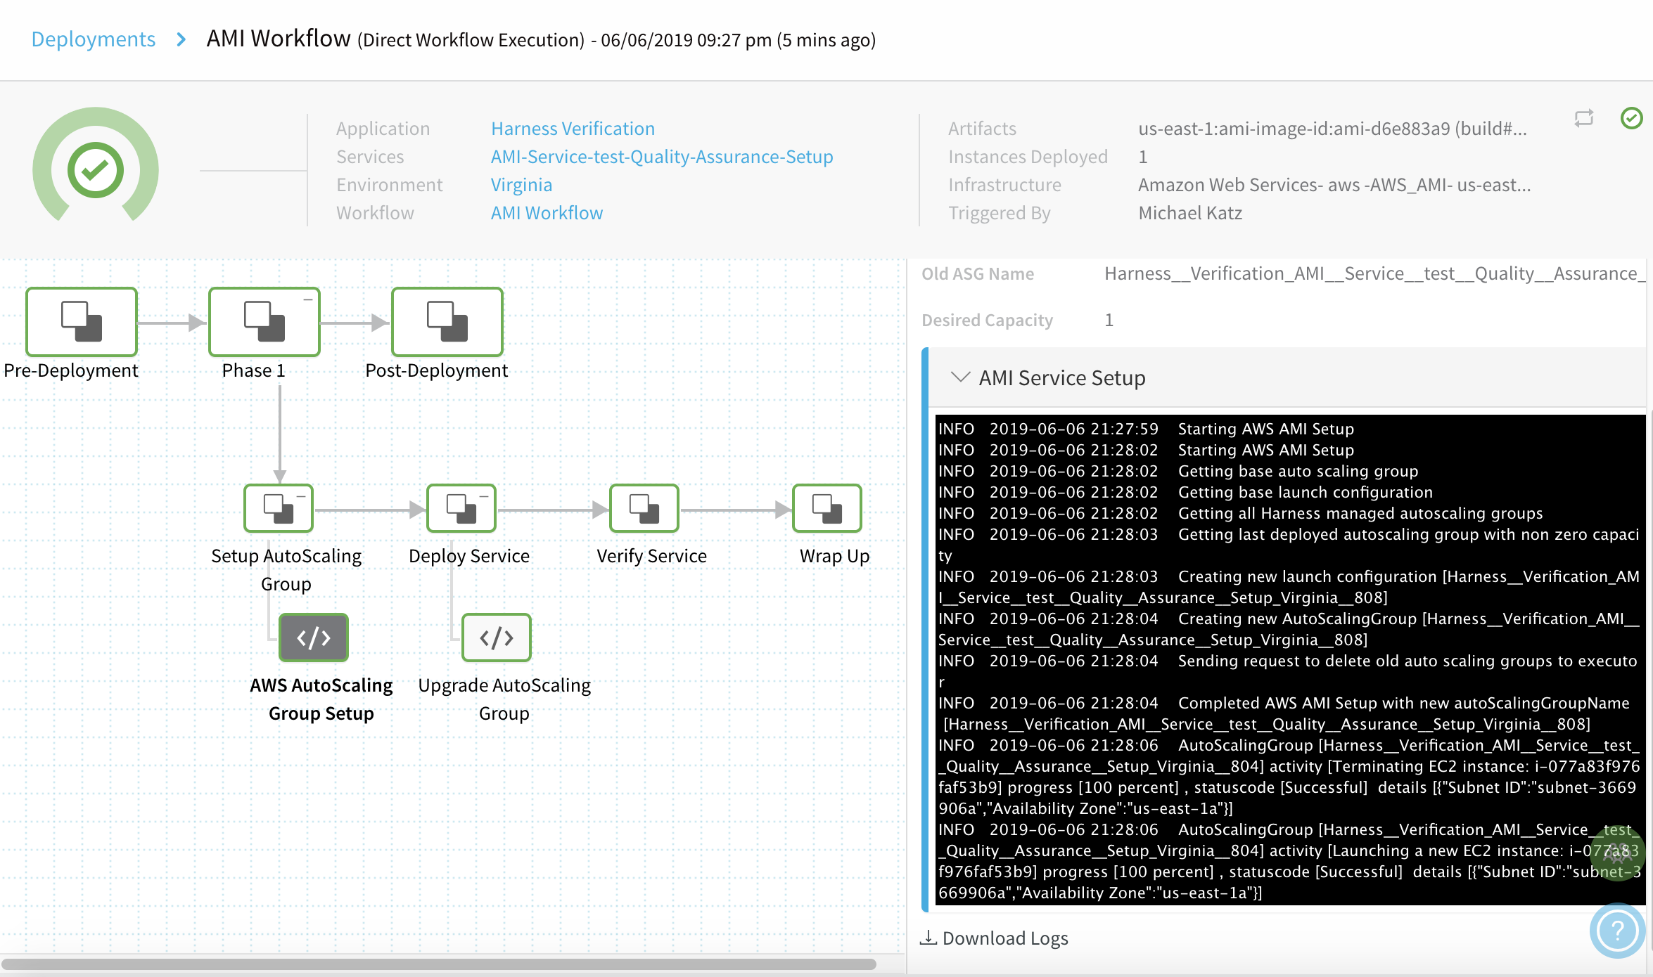Select the Phase 1 workflow node
Viewport: 1653px width, 977px height.
264,322
